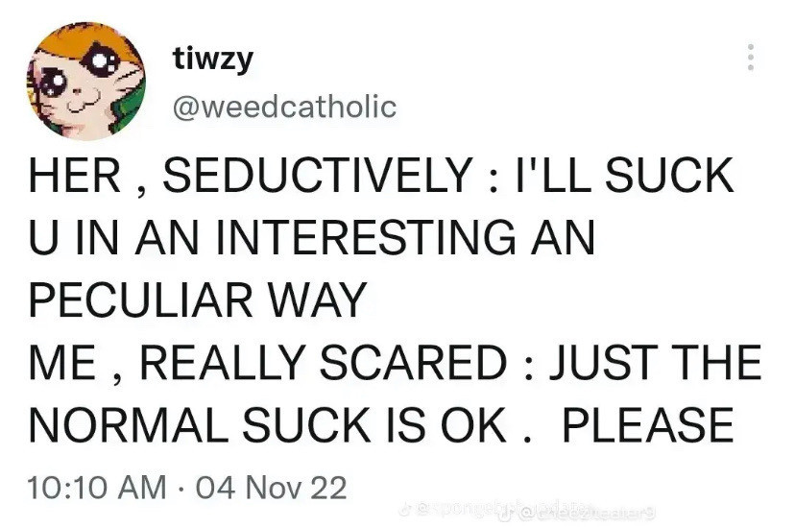
Task: Click the word 'PLEASE' ending the tweet
Action: click(648, 424)
